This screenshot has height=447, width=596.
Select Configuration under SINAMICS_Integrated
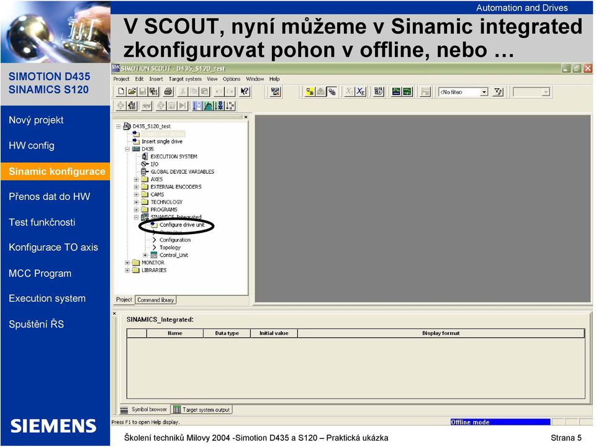175,240
